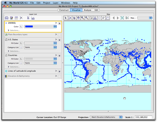Image resolution: width=157 pixels, height=122 pixels.
Task: Click the Scale input field
Action: coord(143,117)
